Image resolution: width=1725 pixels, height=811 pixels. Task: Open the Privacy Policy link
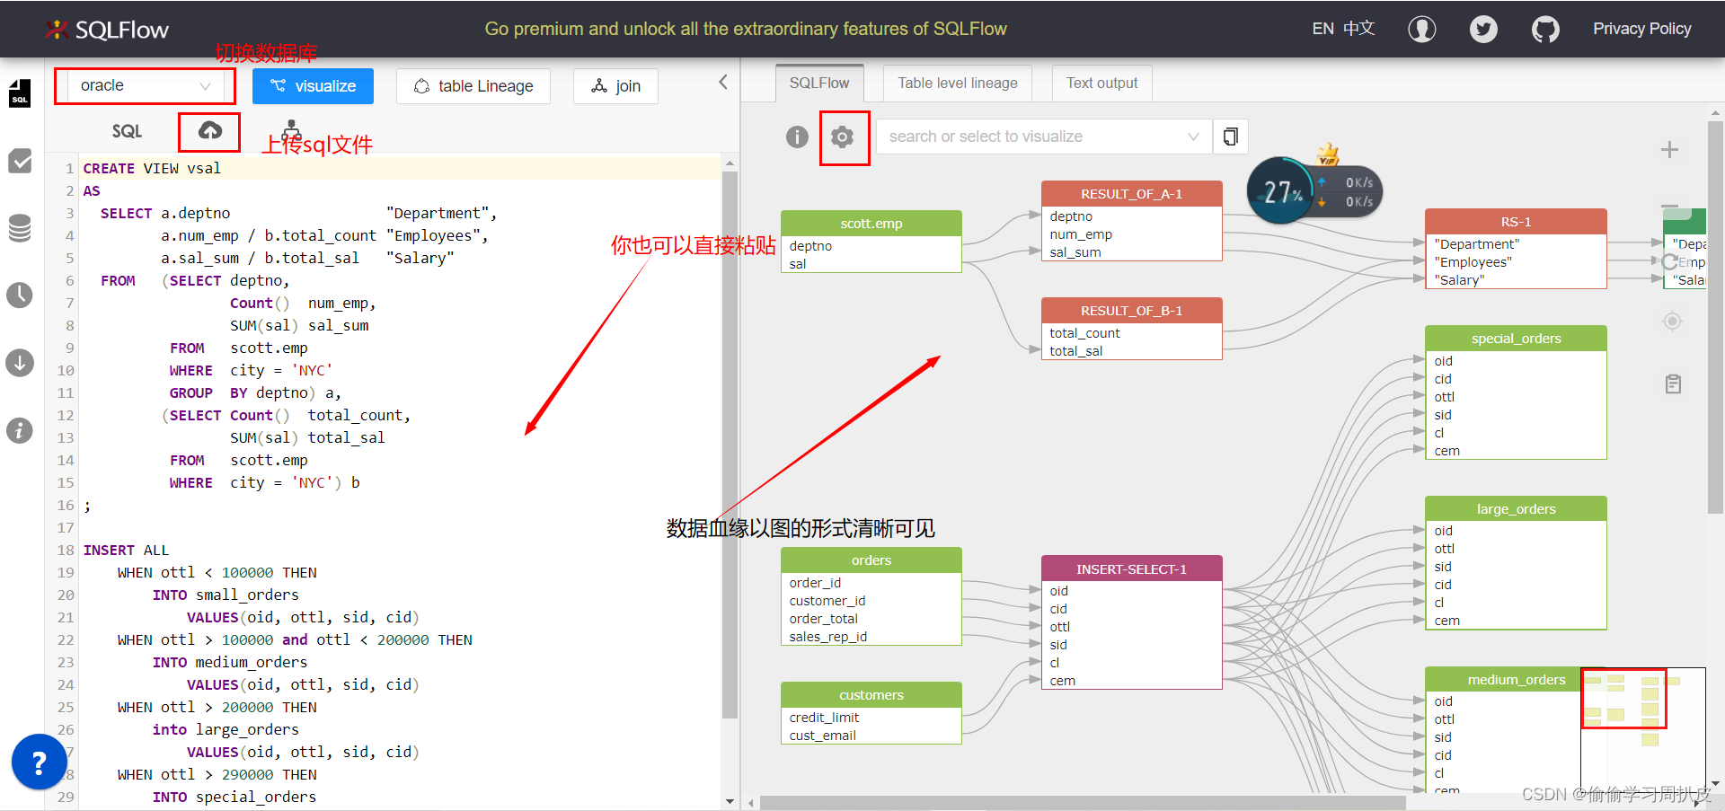(1641, 29)
